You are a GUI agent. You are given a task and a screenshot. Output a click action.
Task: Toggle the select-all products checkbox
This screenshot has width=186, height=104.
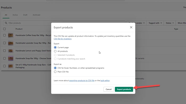point(5,29)
